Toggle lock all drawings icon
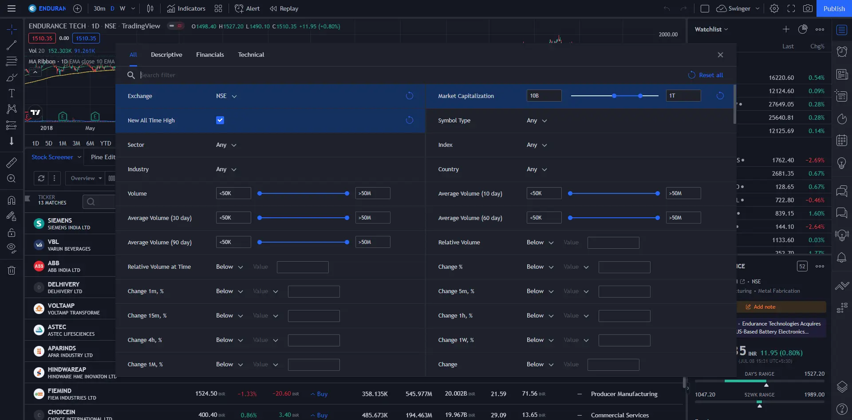852x420 pixels. 12,232
